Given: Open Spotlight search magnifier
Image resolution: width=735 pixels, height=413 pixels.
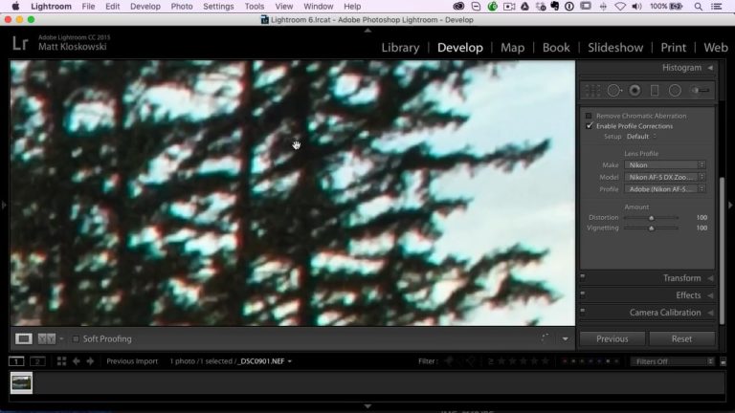Looking at the screenshot, I should 698,7.
